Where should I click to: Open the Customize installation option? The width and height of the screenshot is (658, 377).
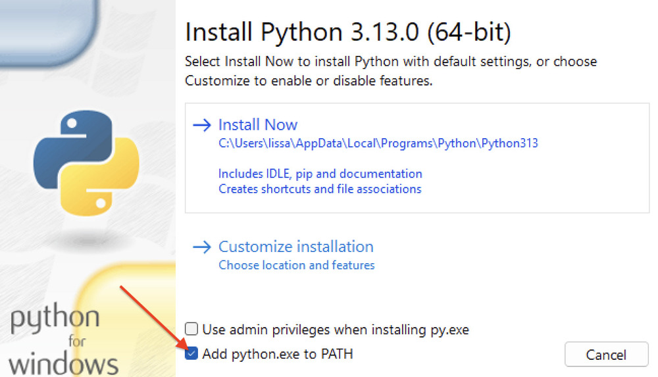click(295, 247)
